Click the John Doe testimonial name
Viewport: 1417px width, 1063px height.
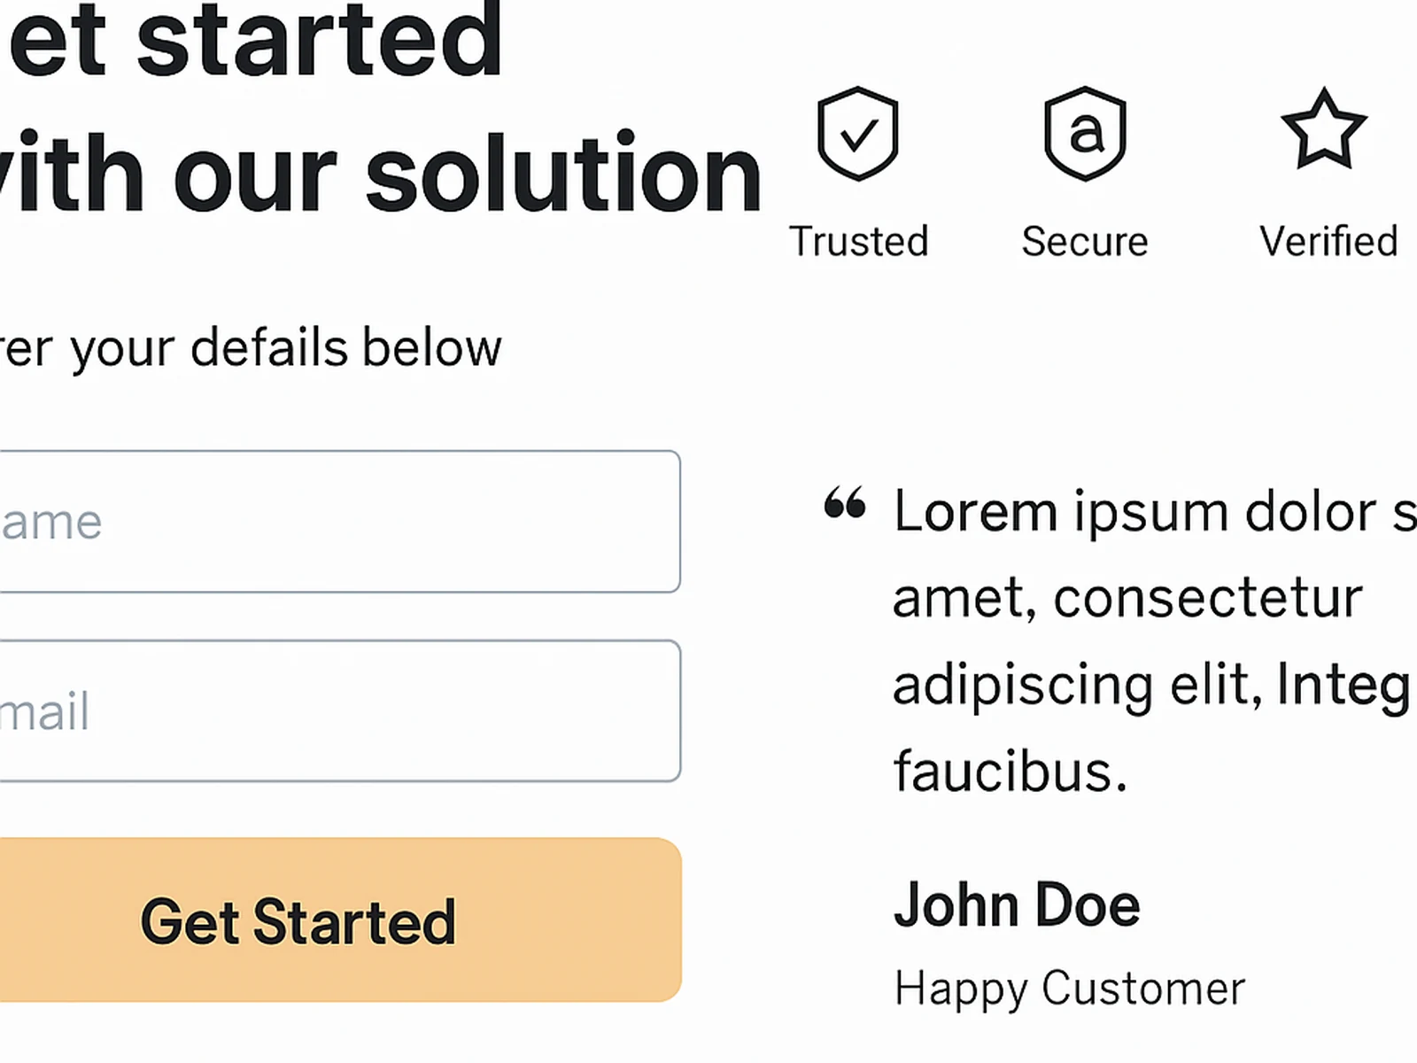pos(1016,904)
